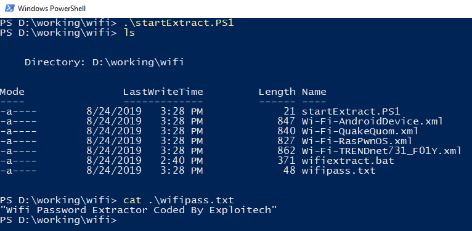The width and height of the screenshot is (472, 231).
Task: Click the PowerShell icon in title bar
Action: [9, 9]
